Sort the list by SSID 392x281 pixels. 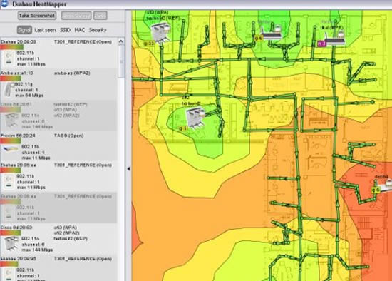tap(65, 30)
